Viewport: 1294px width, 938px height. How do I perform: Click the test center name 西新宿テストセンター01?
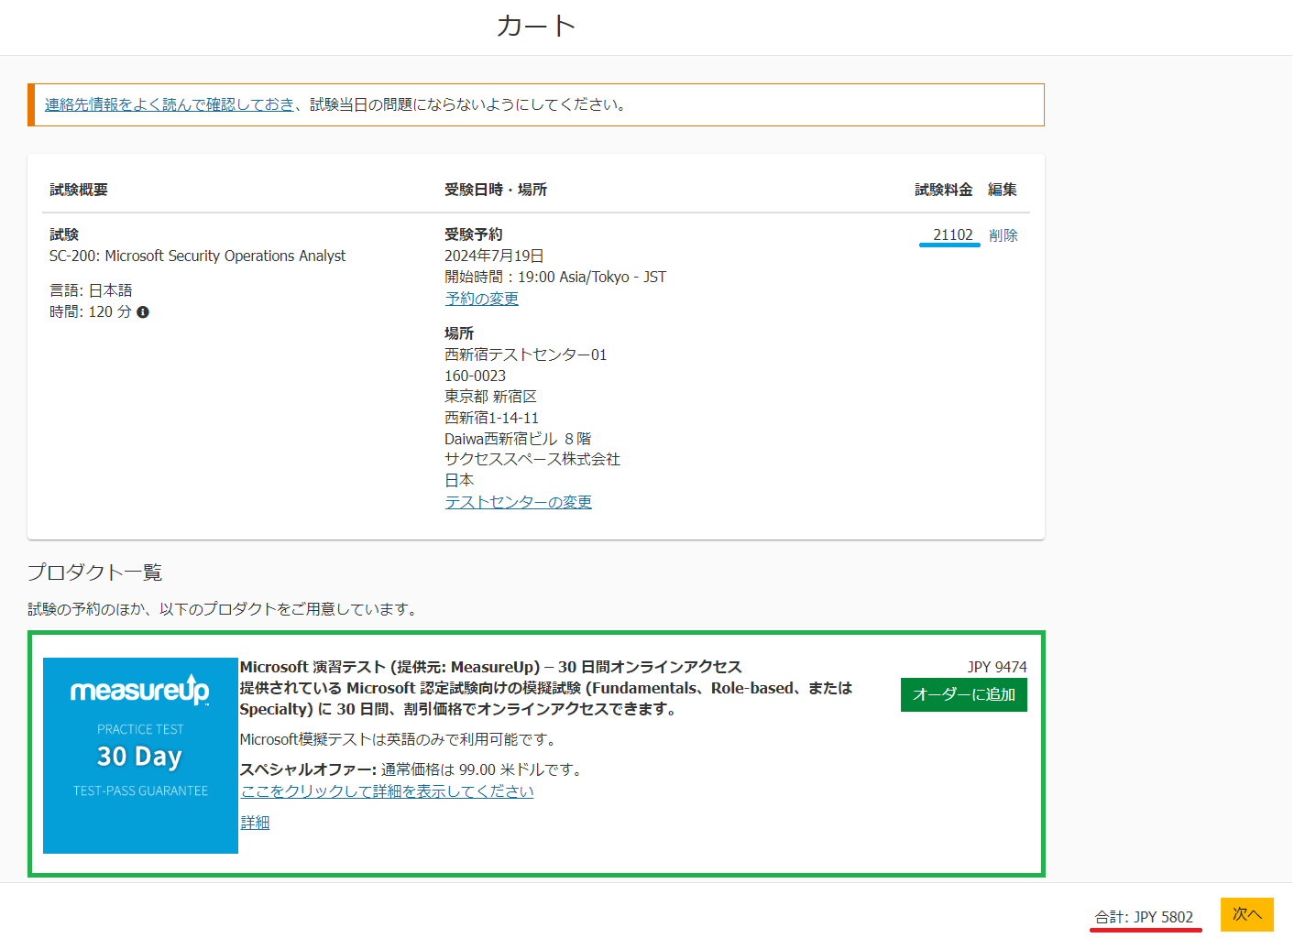(x=526, y=354)
